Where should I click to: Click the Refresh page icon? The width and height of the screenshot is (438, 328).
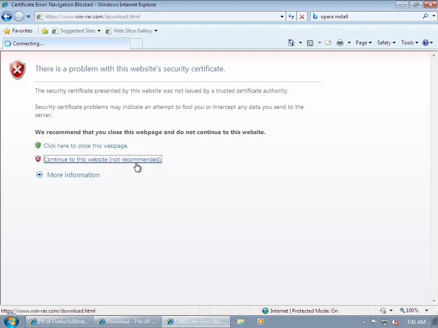(291, 17)
